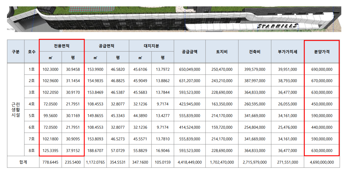Select the 3호 row label

(32, 92)
